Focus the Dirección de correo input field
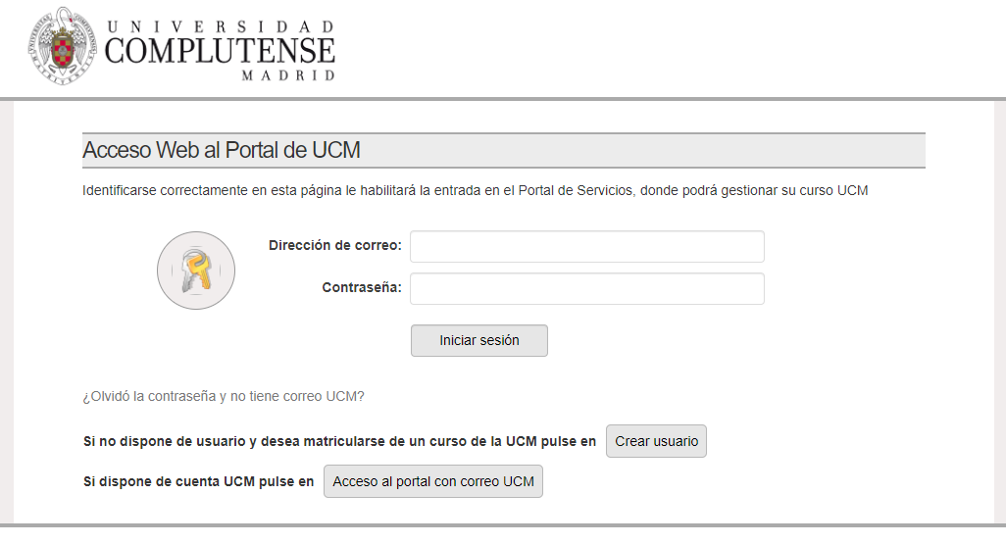The height and width of the screenshot is (544, 1006). click(586, 247)
